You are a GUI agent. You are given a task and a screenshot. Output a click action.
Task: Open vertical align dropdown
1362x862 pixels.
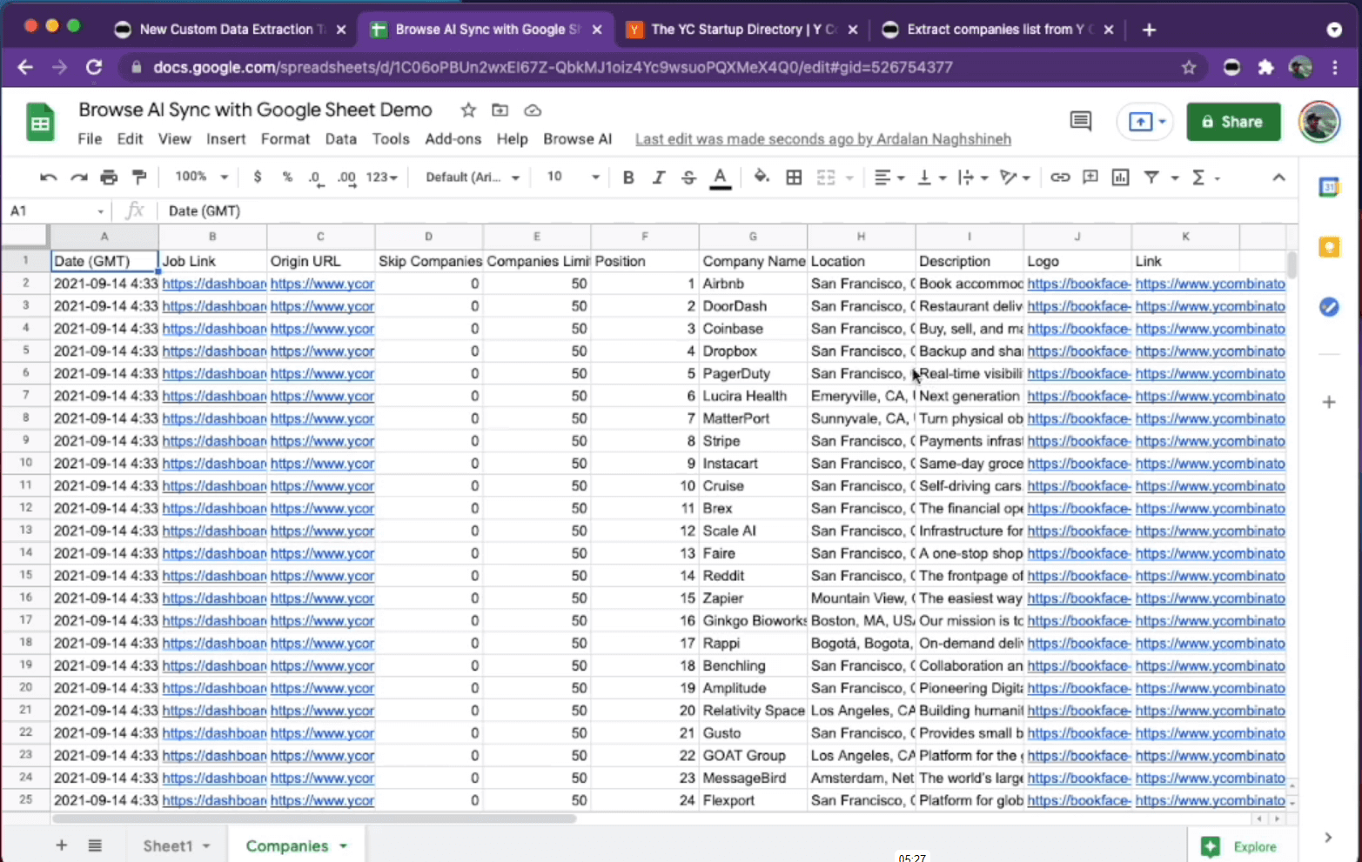click(x=931, y=177)
